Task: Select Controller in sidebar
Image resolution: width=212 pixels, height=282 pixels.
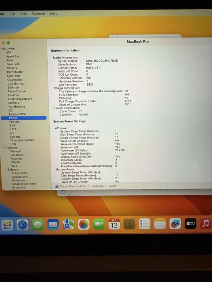Action: tap(14, 76)
